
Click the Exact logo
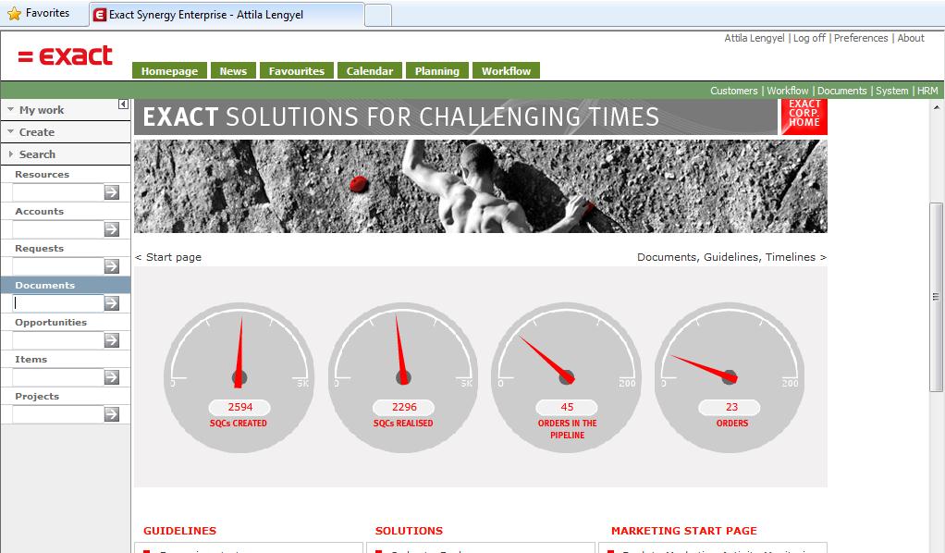coord(65,56)
